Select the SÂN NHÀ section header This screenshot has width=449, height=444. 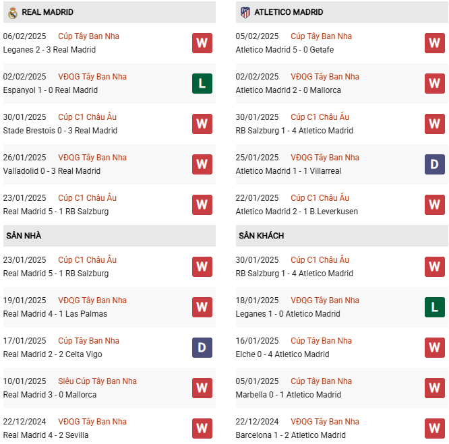tap(24, 236)
